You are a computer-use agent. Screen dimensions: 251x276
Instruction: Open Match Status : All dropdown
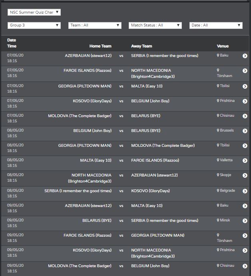155,25
